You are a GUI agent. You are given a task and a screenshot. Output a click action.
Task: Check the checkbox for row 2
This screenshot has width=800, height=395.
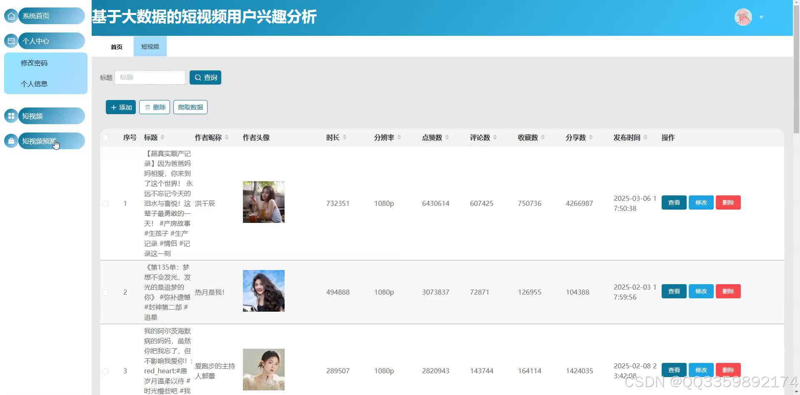click(x=105, y=292)
